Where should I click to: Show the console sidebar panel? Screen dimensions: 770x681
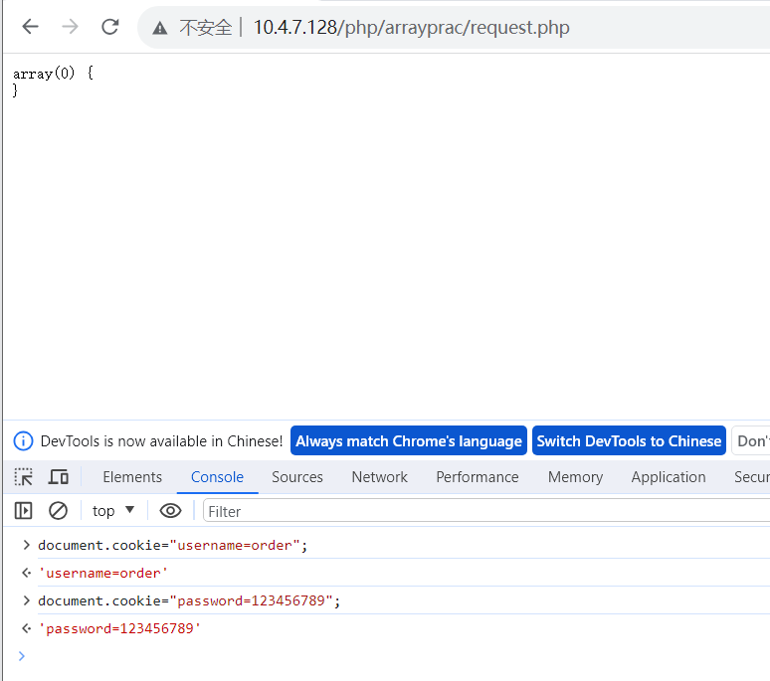pyautogui.click(x=24, y=511)
